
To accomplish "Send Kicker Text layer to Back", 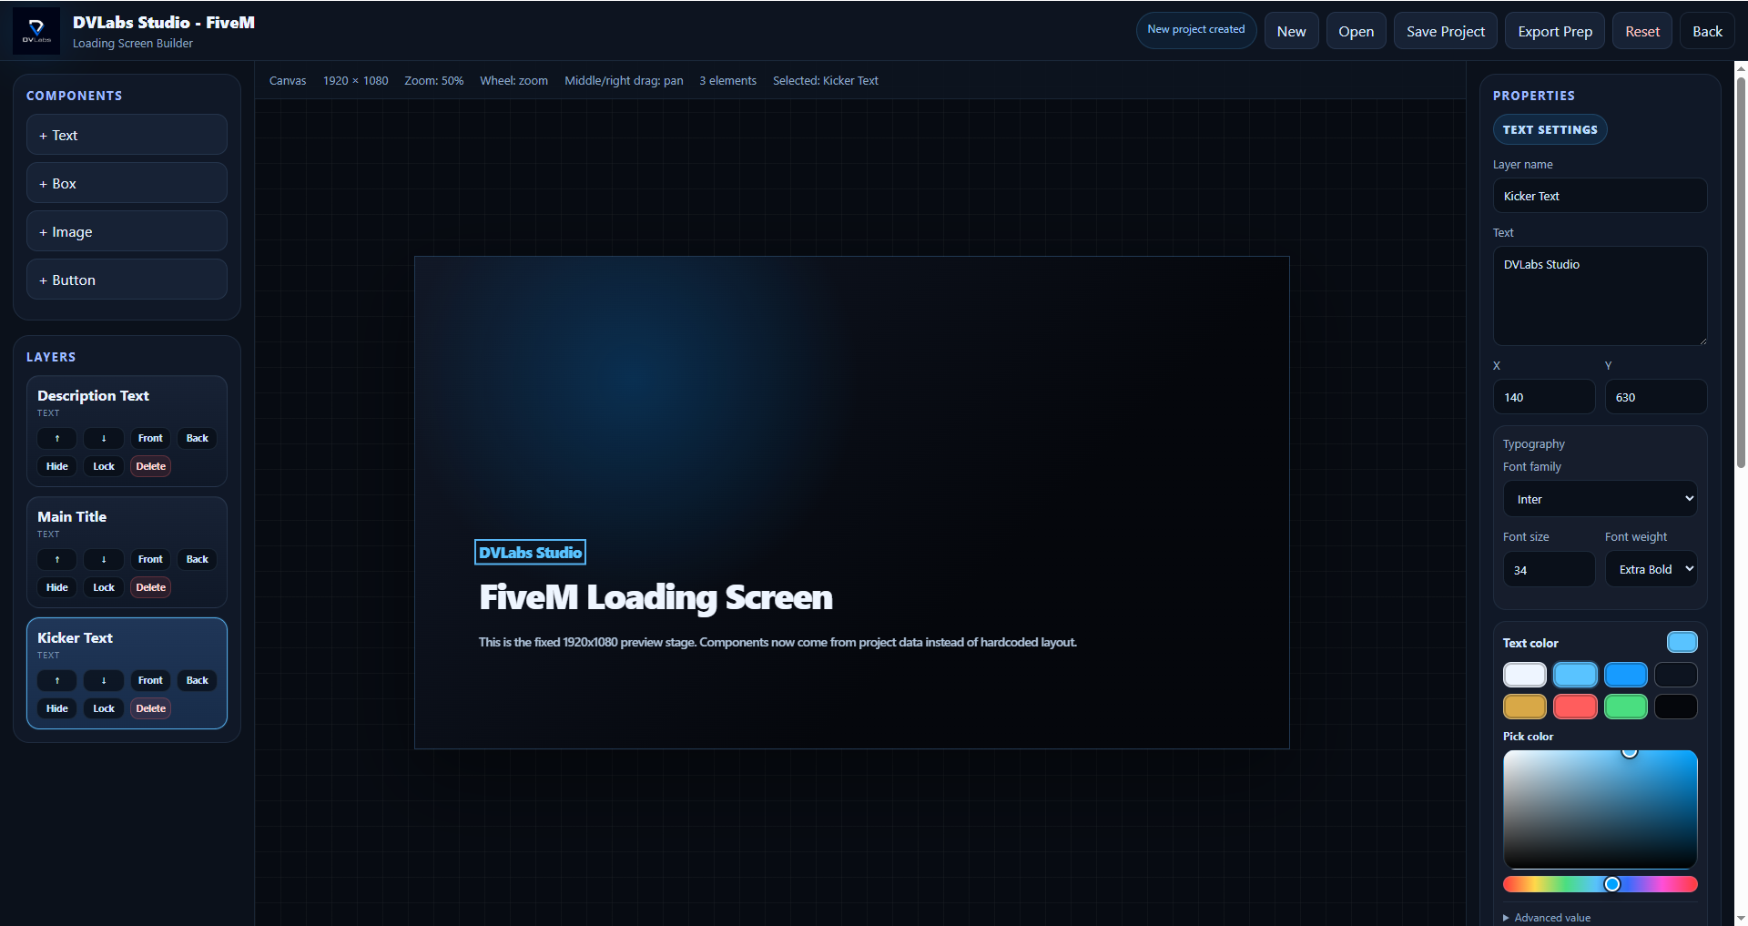I will (x=197, y=681).
